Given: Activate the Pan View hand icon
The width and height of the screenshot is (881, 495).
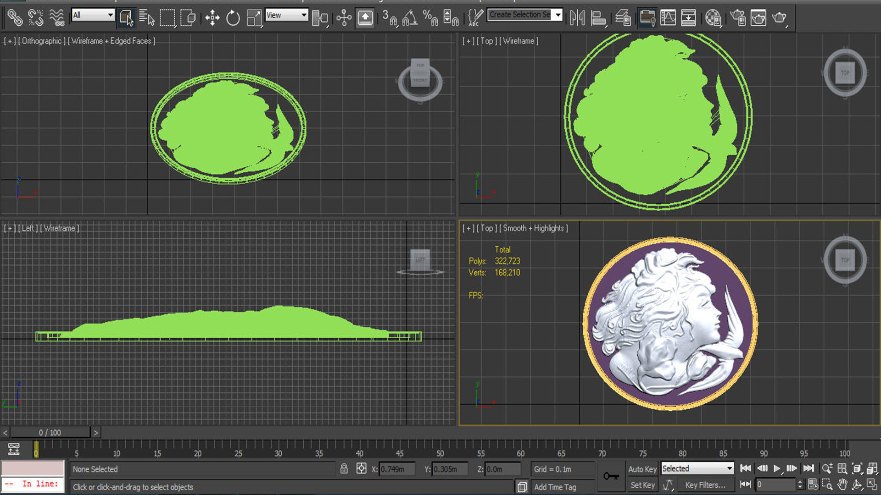Looking at the screenshot, I should pyautogui.click(x=842, y=484).
